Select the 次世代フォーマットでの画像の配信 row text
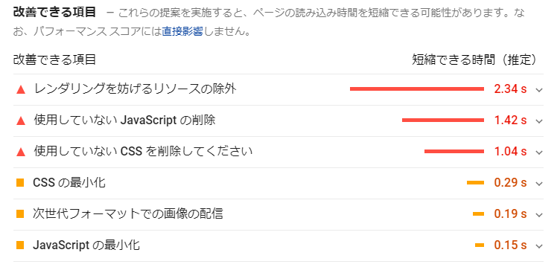Screen dimensions: 560x270 128,213
